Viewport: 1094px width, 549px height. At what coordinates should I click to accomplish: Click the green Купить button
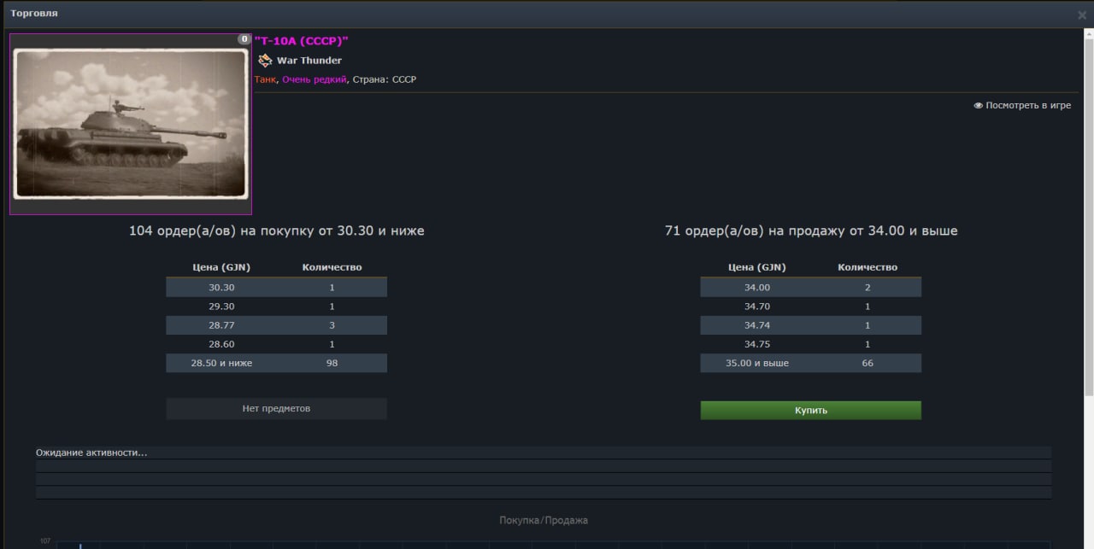[x=810, y=411]
